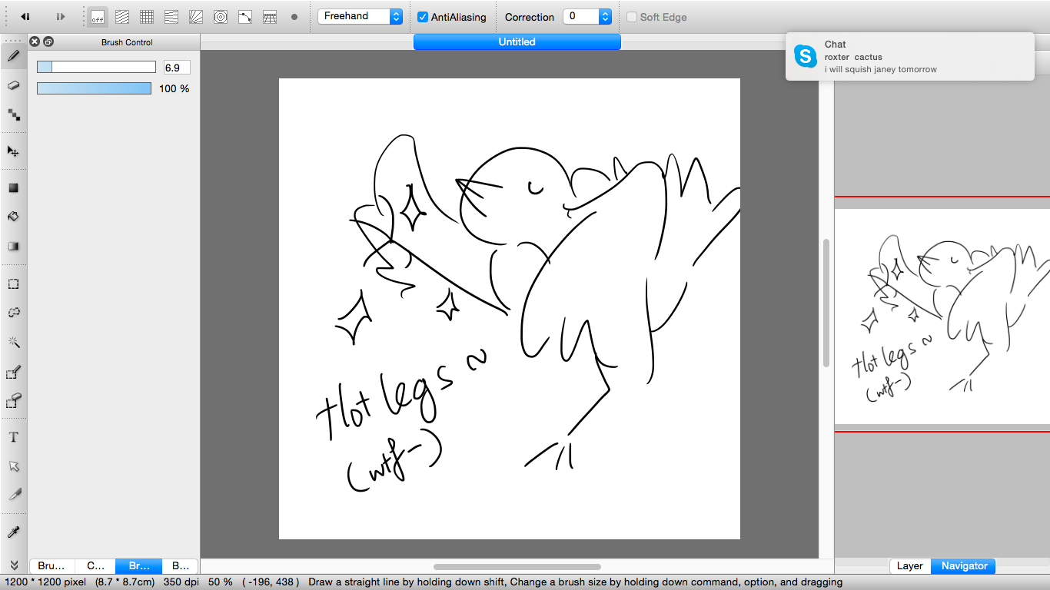Uncheck the AntiAliasing checkbox
The height and width of the screenshot is (590, 1050).
[423, 17]
